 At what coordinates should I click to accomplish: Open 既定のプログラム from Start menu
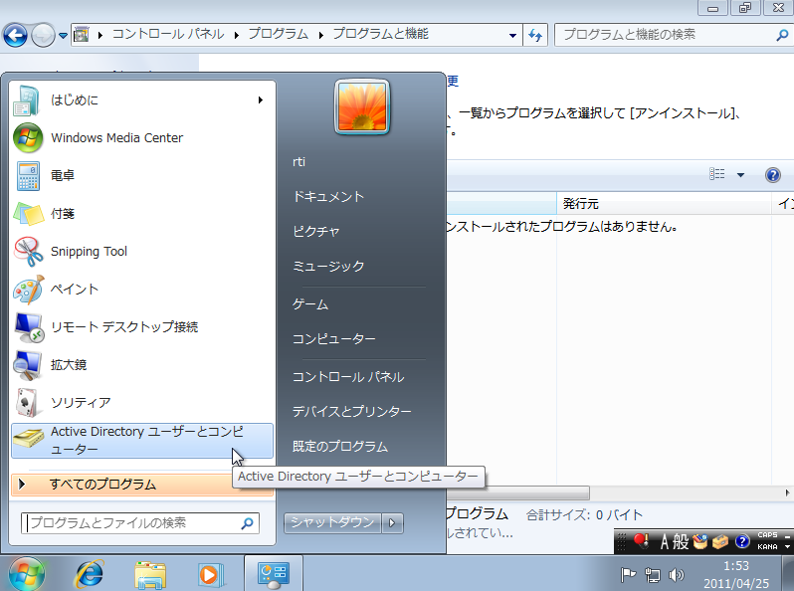pos(340,447)
